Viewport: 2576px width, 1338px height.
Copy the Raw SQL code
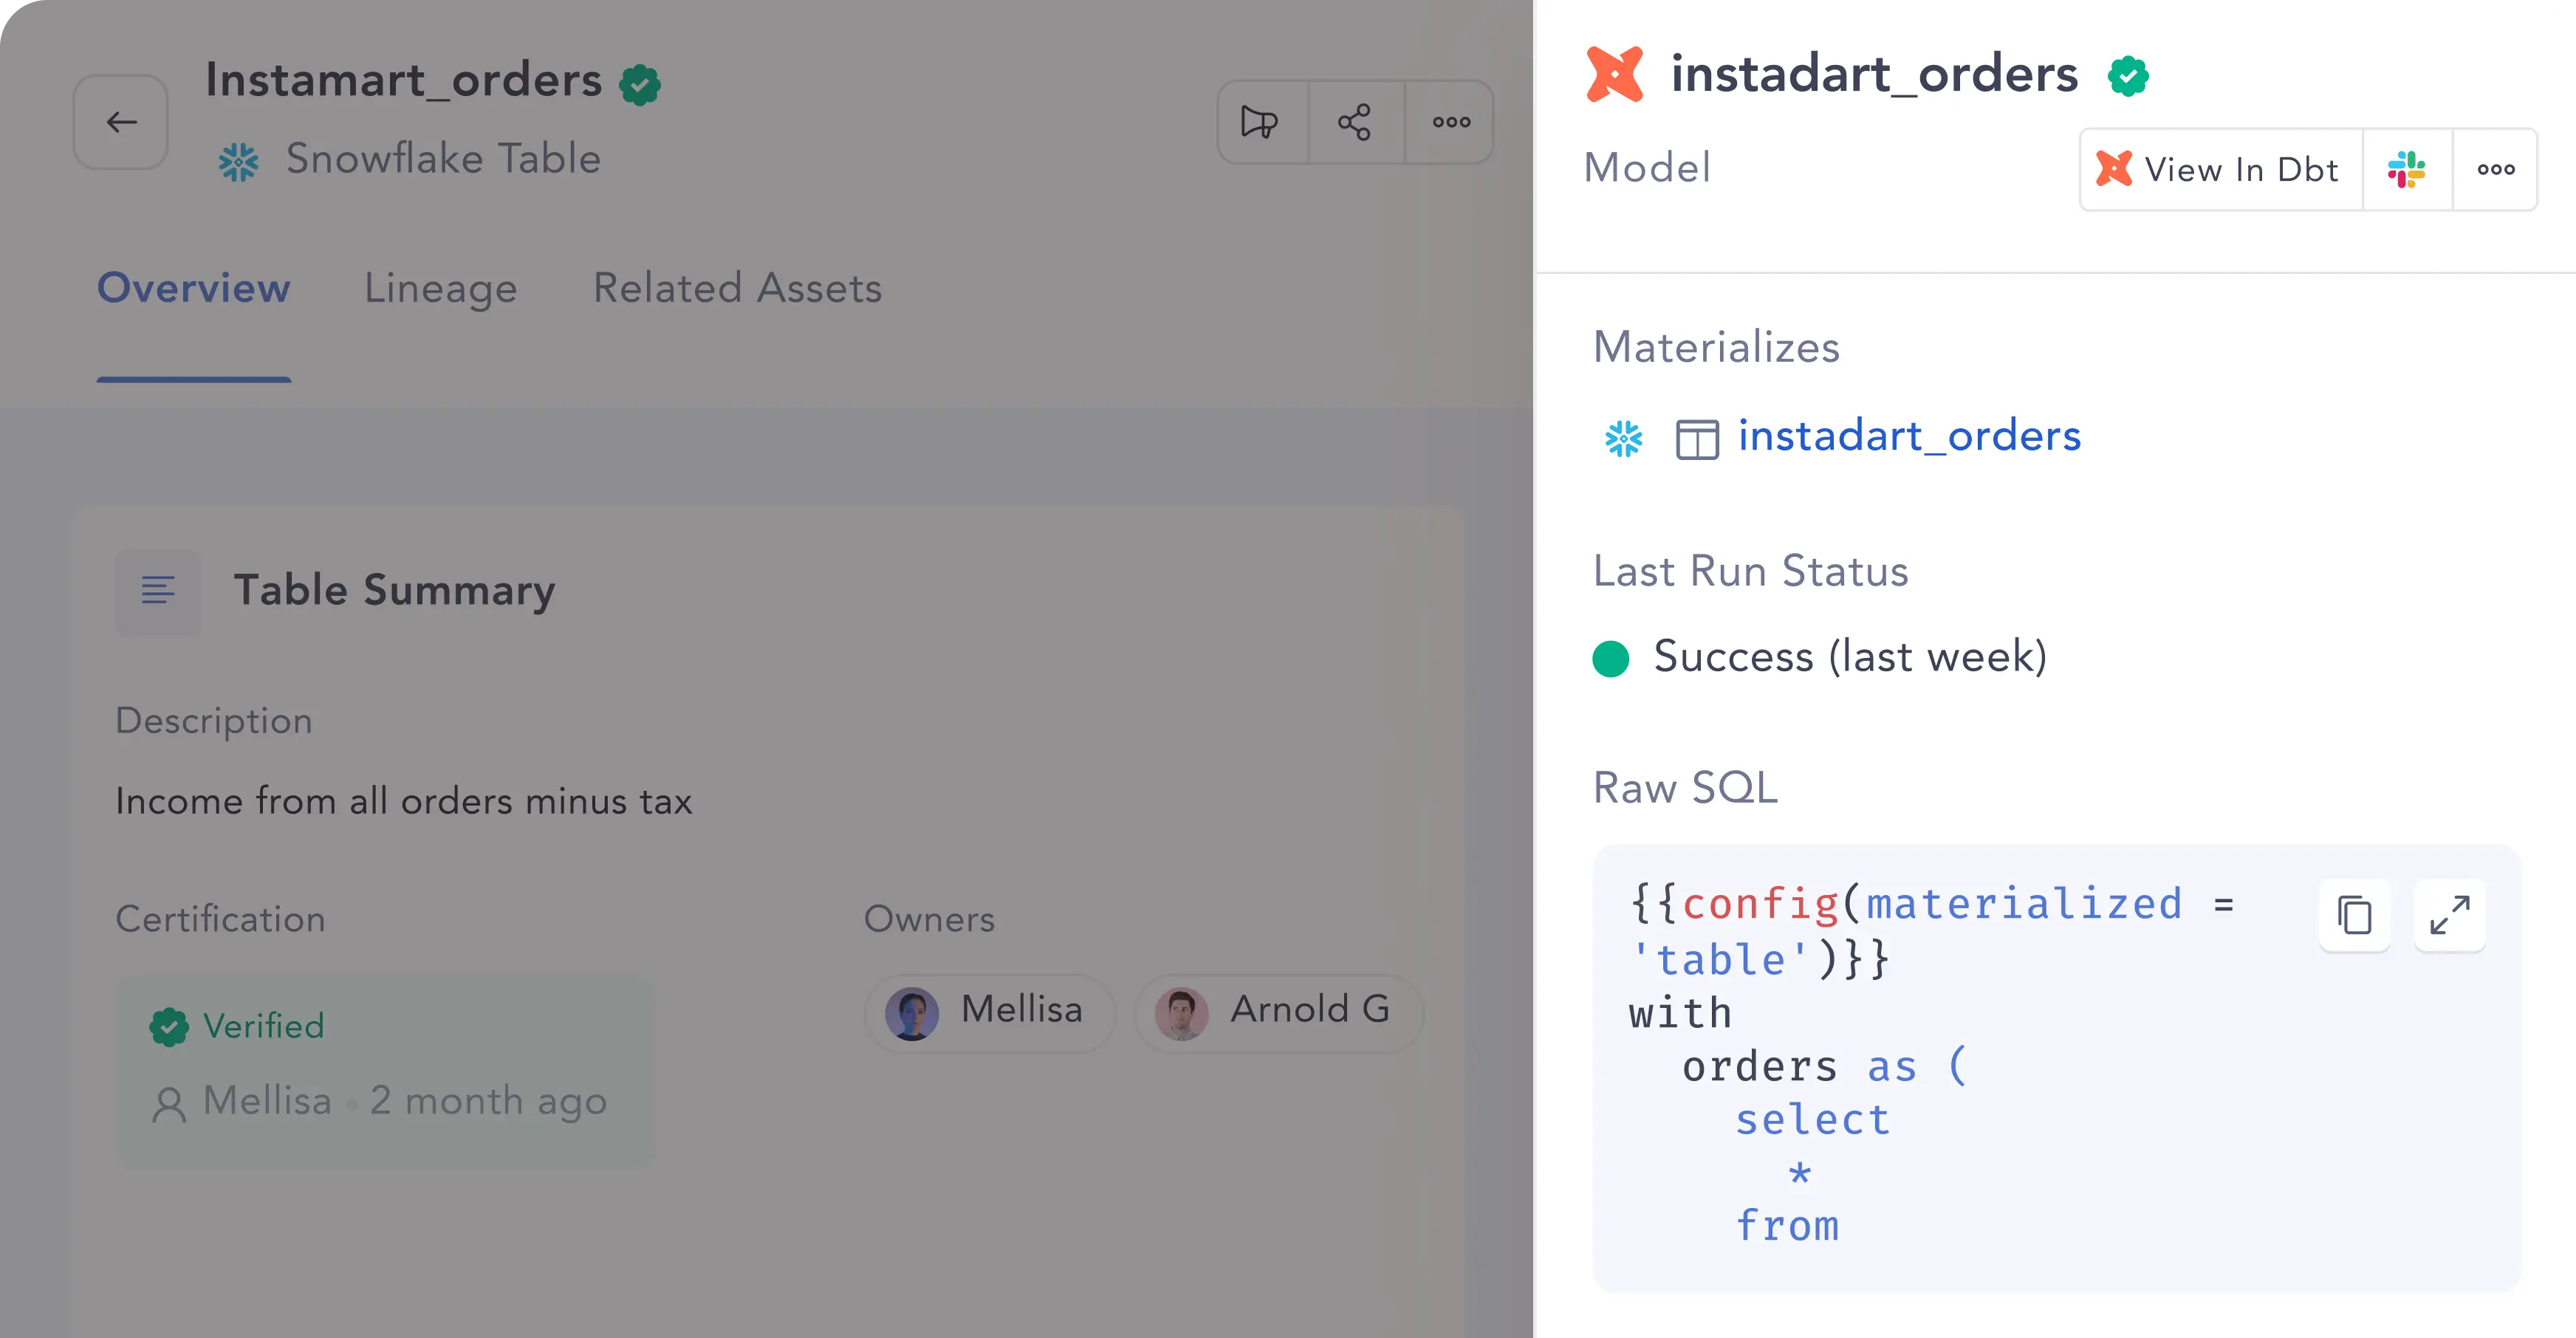(x=2355, y=915)
